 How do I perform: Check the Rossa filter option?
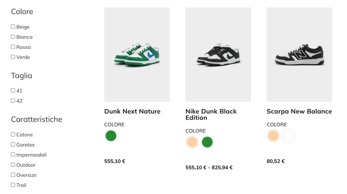[13, 47]
